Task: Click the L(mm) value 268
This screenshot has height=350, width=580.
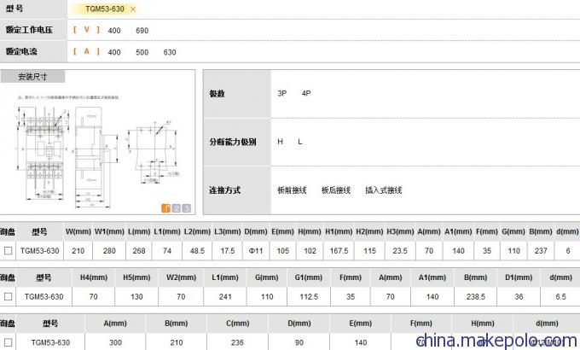Action: [x=139, y=251]
